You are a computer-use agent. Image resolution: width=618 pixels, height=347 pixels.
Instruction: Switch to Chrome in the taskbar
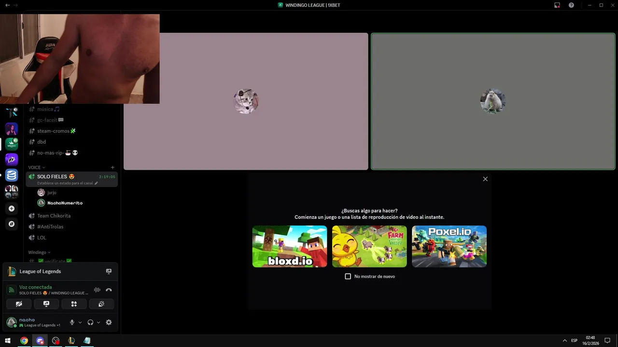click(x=24, y=340)
